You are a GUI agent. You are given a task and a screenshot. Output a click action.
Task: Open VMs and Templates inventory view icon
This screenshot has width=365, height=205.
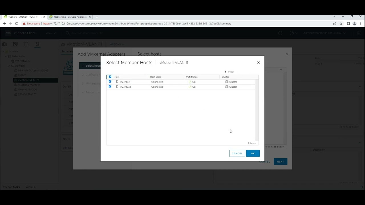(15, 44)
